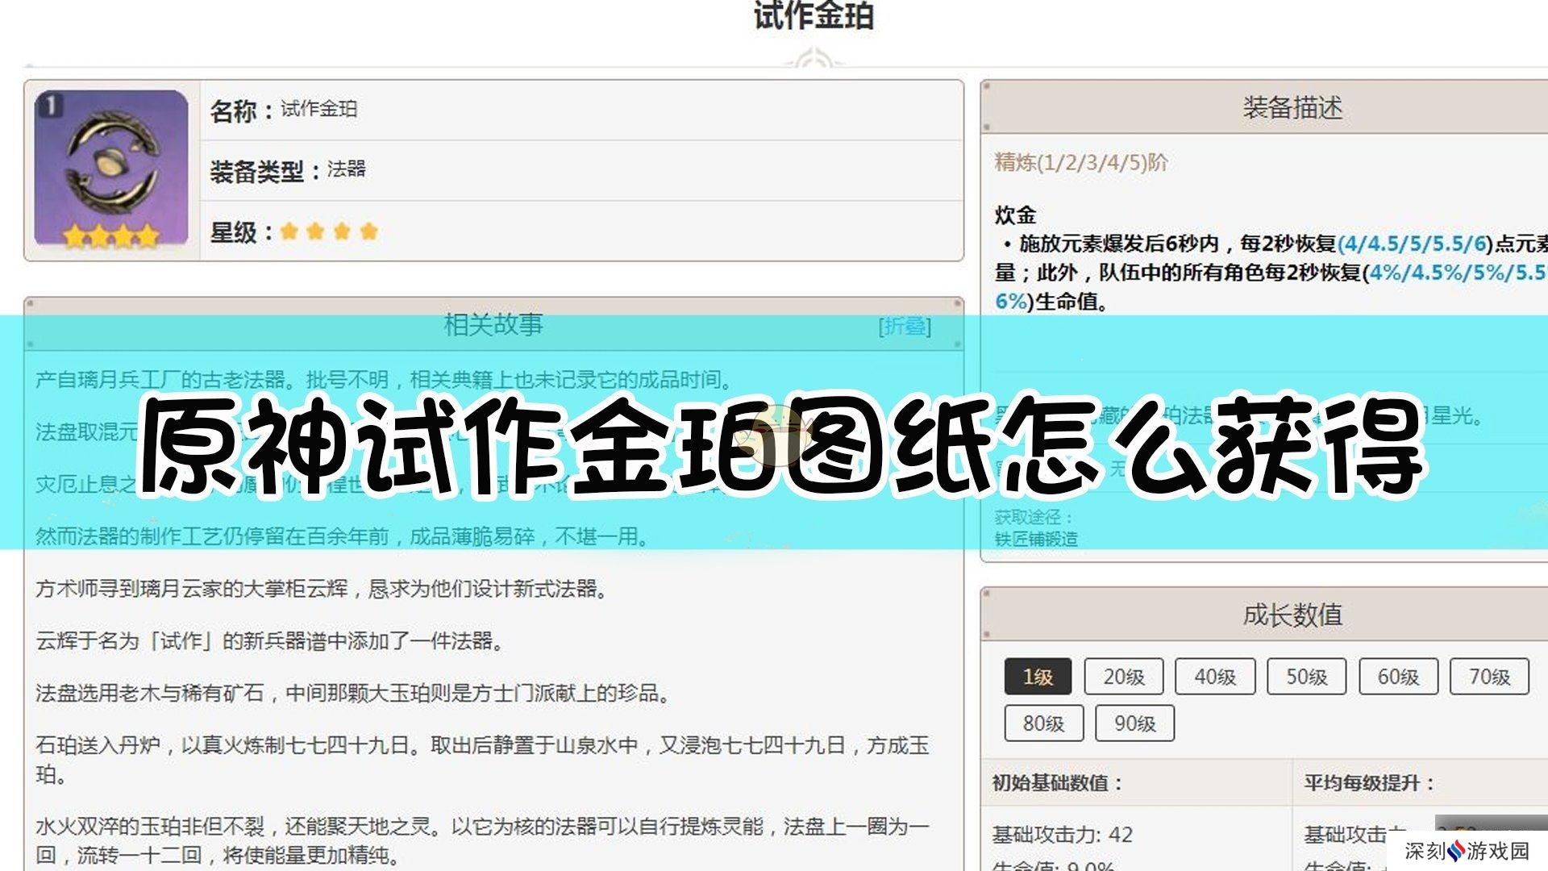Click the story line starting 方术师寻到璃月云家
Image resolution: width=1548 pixels, height=871 pixels.
coord(322,589)
